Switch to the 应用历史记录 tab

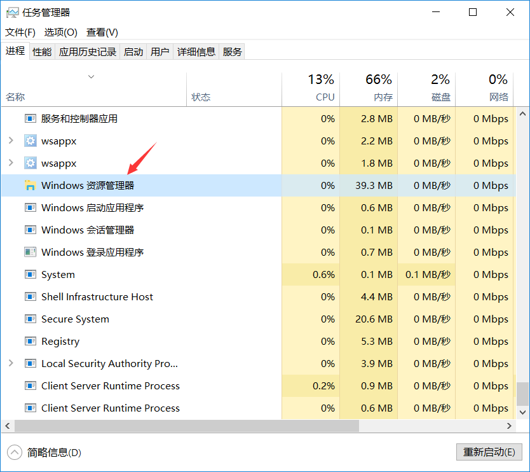click(x=88, y=52)
